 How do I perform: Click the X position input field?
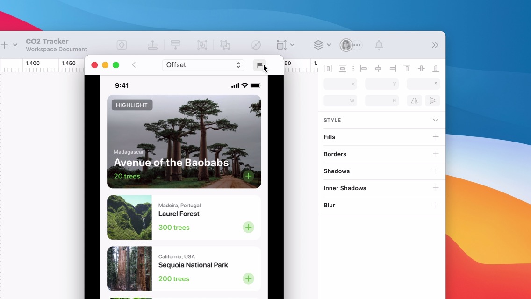tap(340, 84)
